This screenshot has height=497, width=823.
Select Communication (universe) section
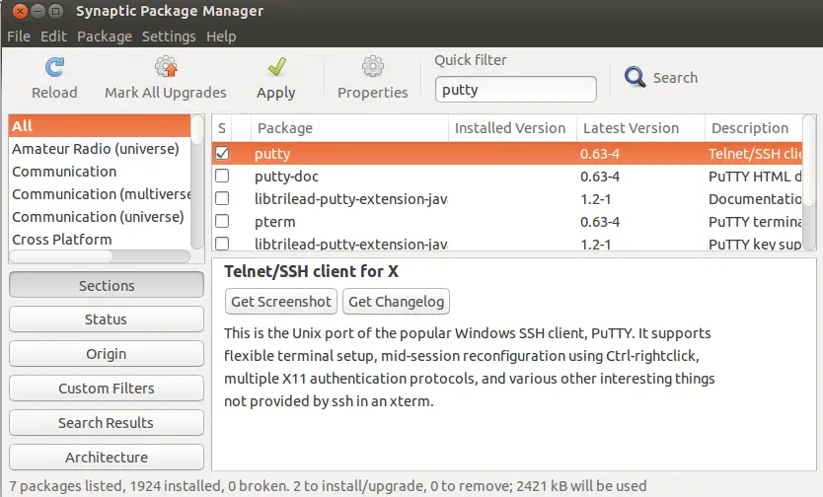pyautogui.click(x=100, y=217)
